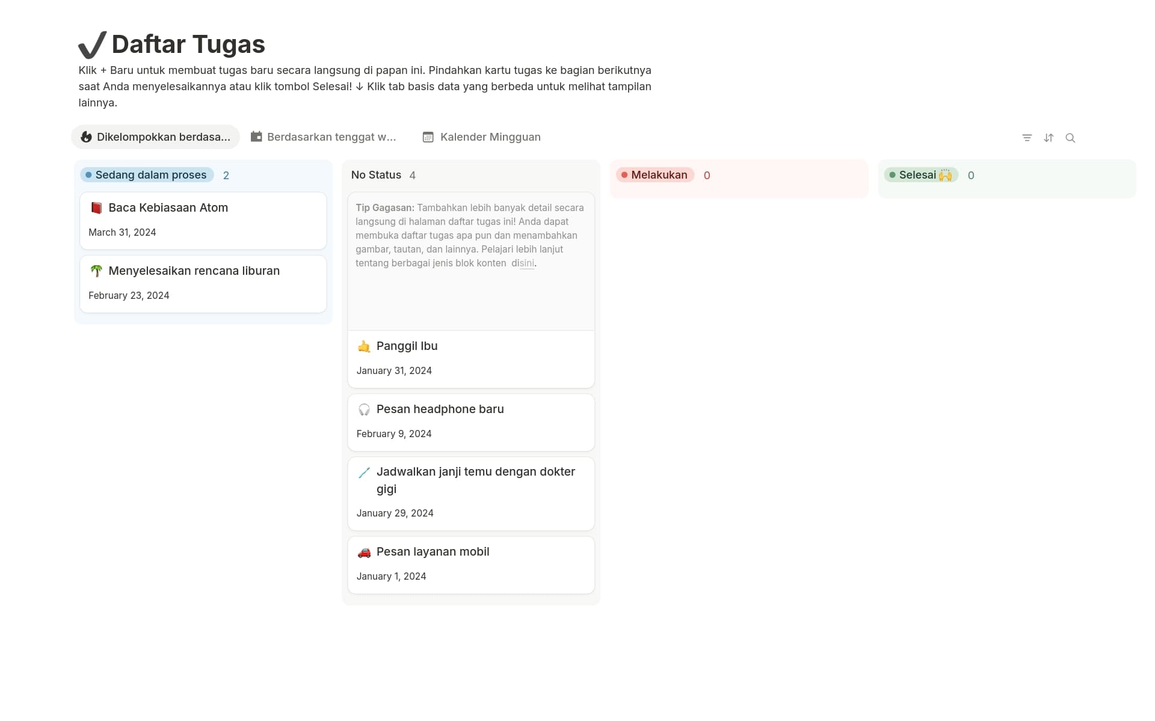Image resolution: width=1155 pixels, height=721 pixels.
Task: Click the red Melakukan status label
Action: pyautogui.click(x=655, y=175)
